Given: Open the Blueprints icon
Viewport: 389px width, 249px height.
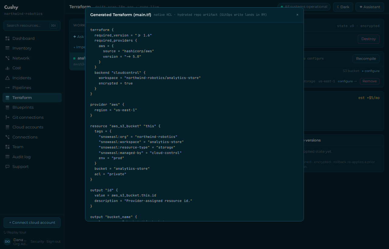Looking at the screenshot, I should 7,107.
